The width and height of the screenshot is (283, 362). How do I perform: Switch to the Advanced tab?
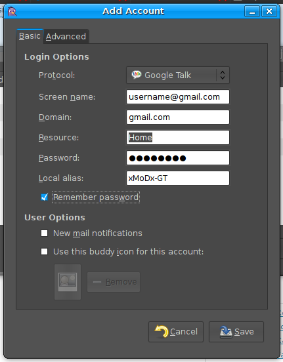coord(66,37)
